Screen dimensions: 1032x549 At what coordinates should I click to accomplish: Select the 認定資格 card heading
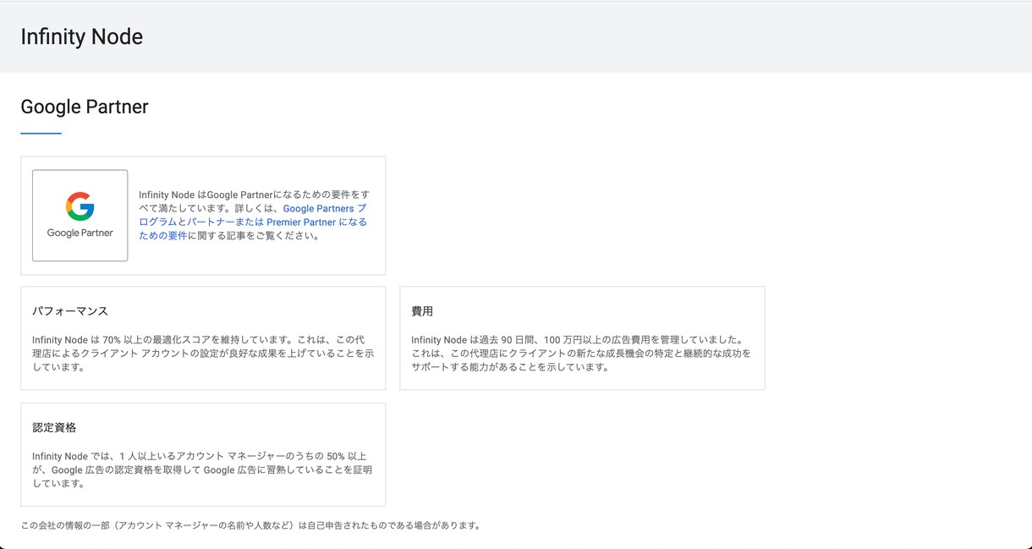(54, 427)
